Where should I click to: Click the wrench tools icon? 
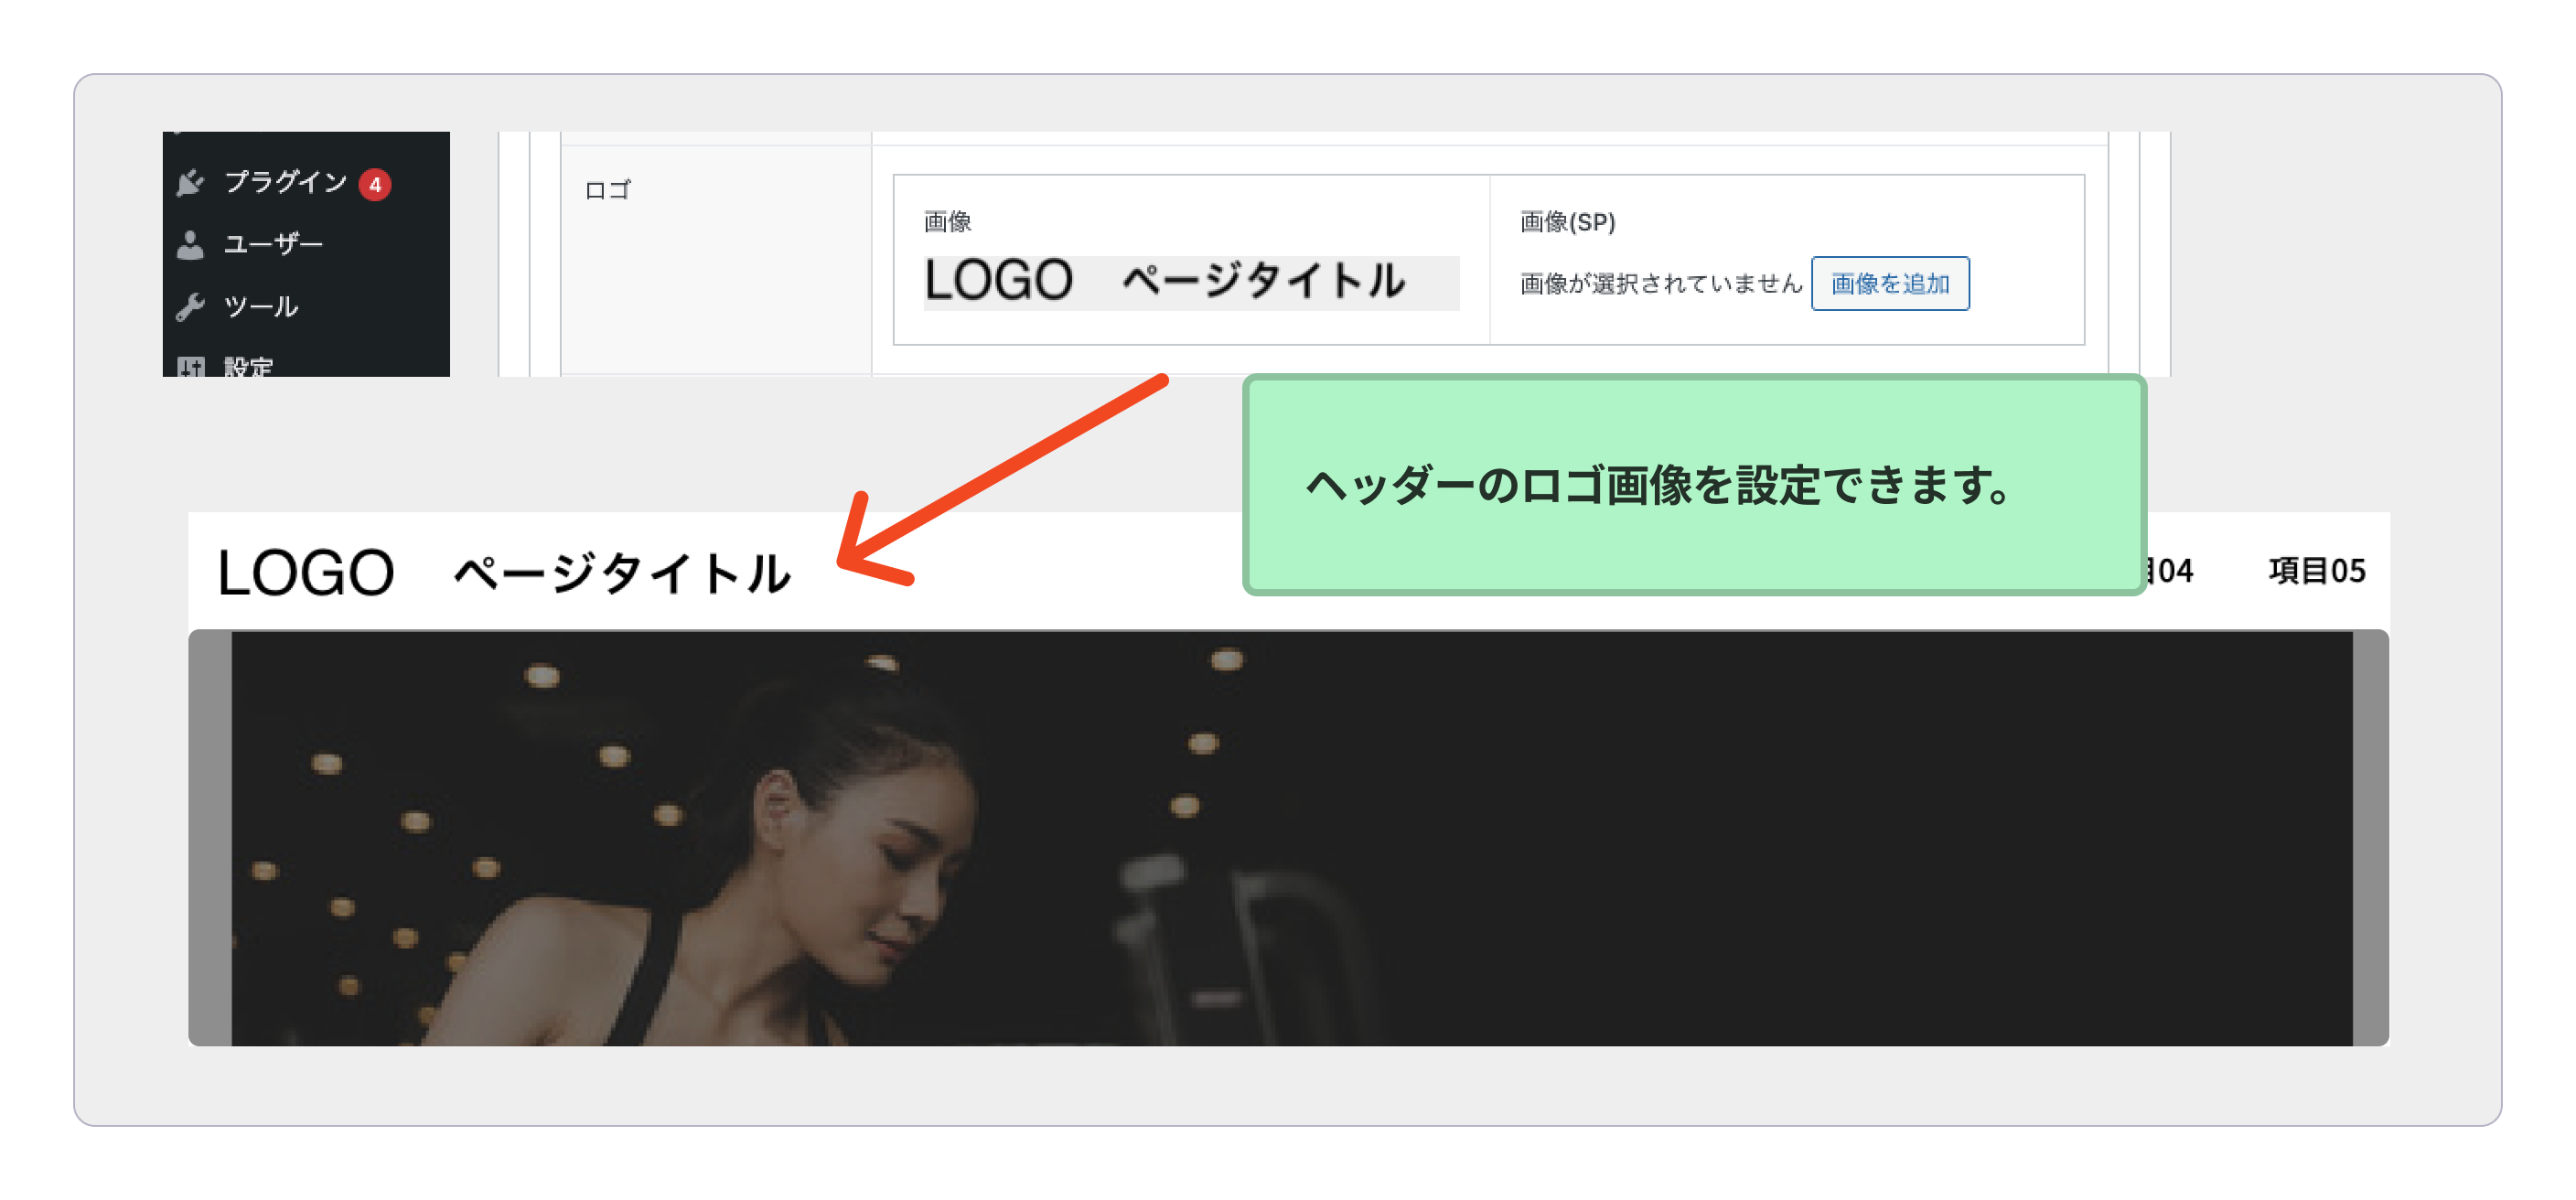(x=190, y=307)
